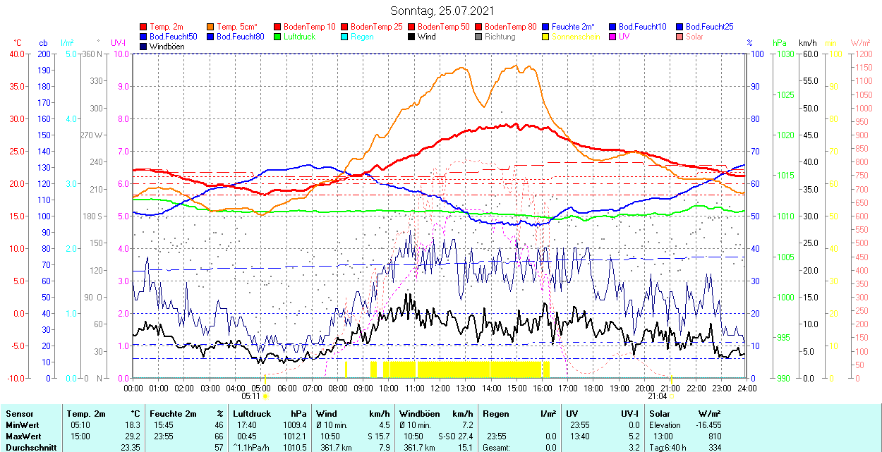
Task: Select the Bod.Feucht80 legend label
Action: pos(241,37)
